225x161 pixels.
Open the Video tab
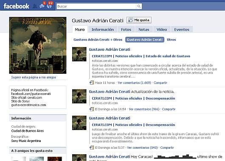(x=162, y=30)
